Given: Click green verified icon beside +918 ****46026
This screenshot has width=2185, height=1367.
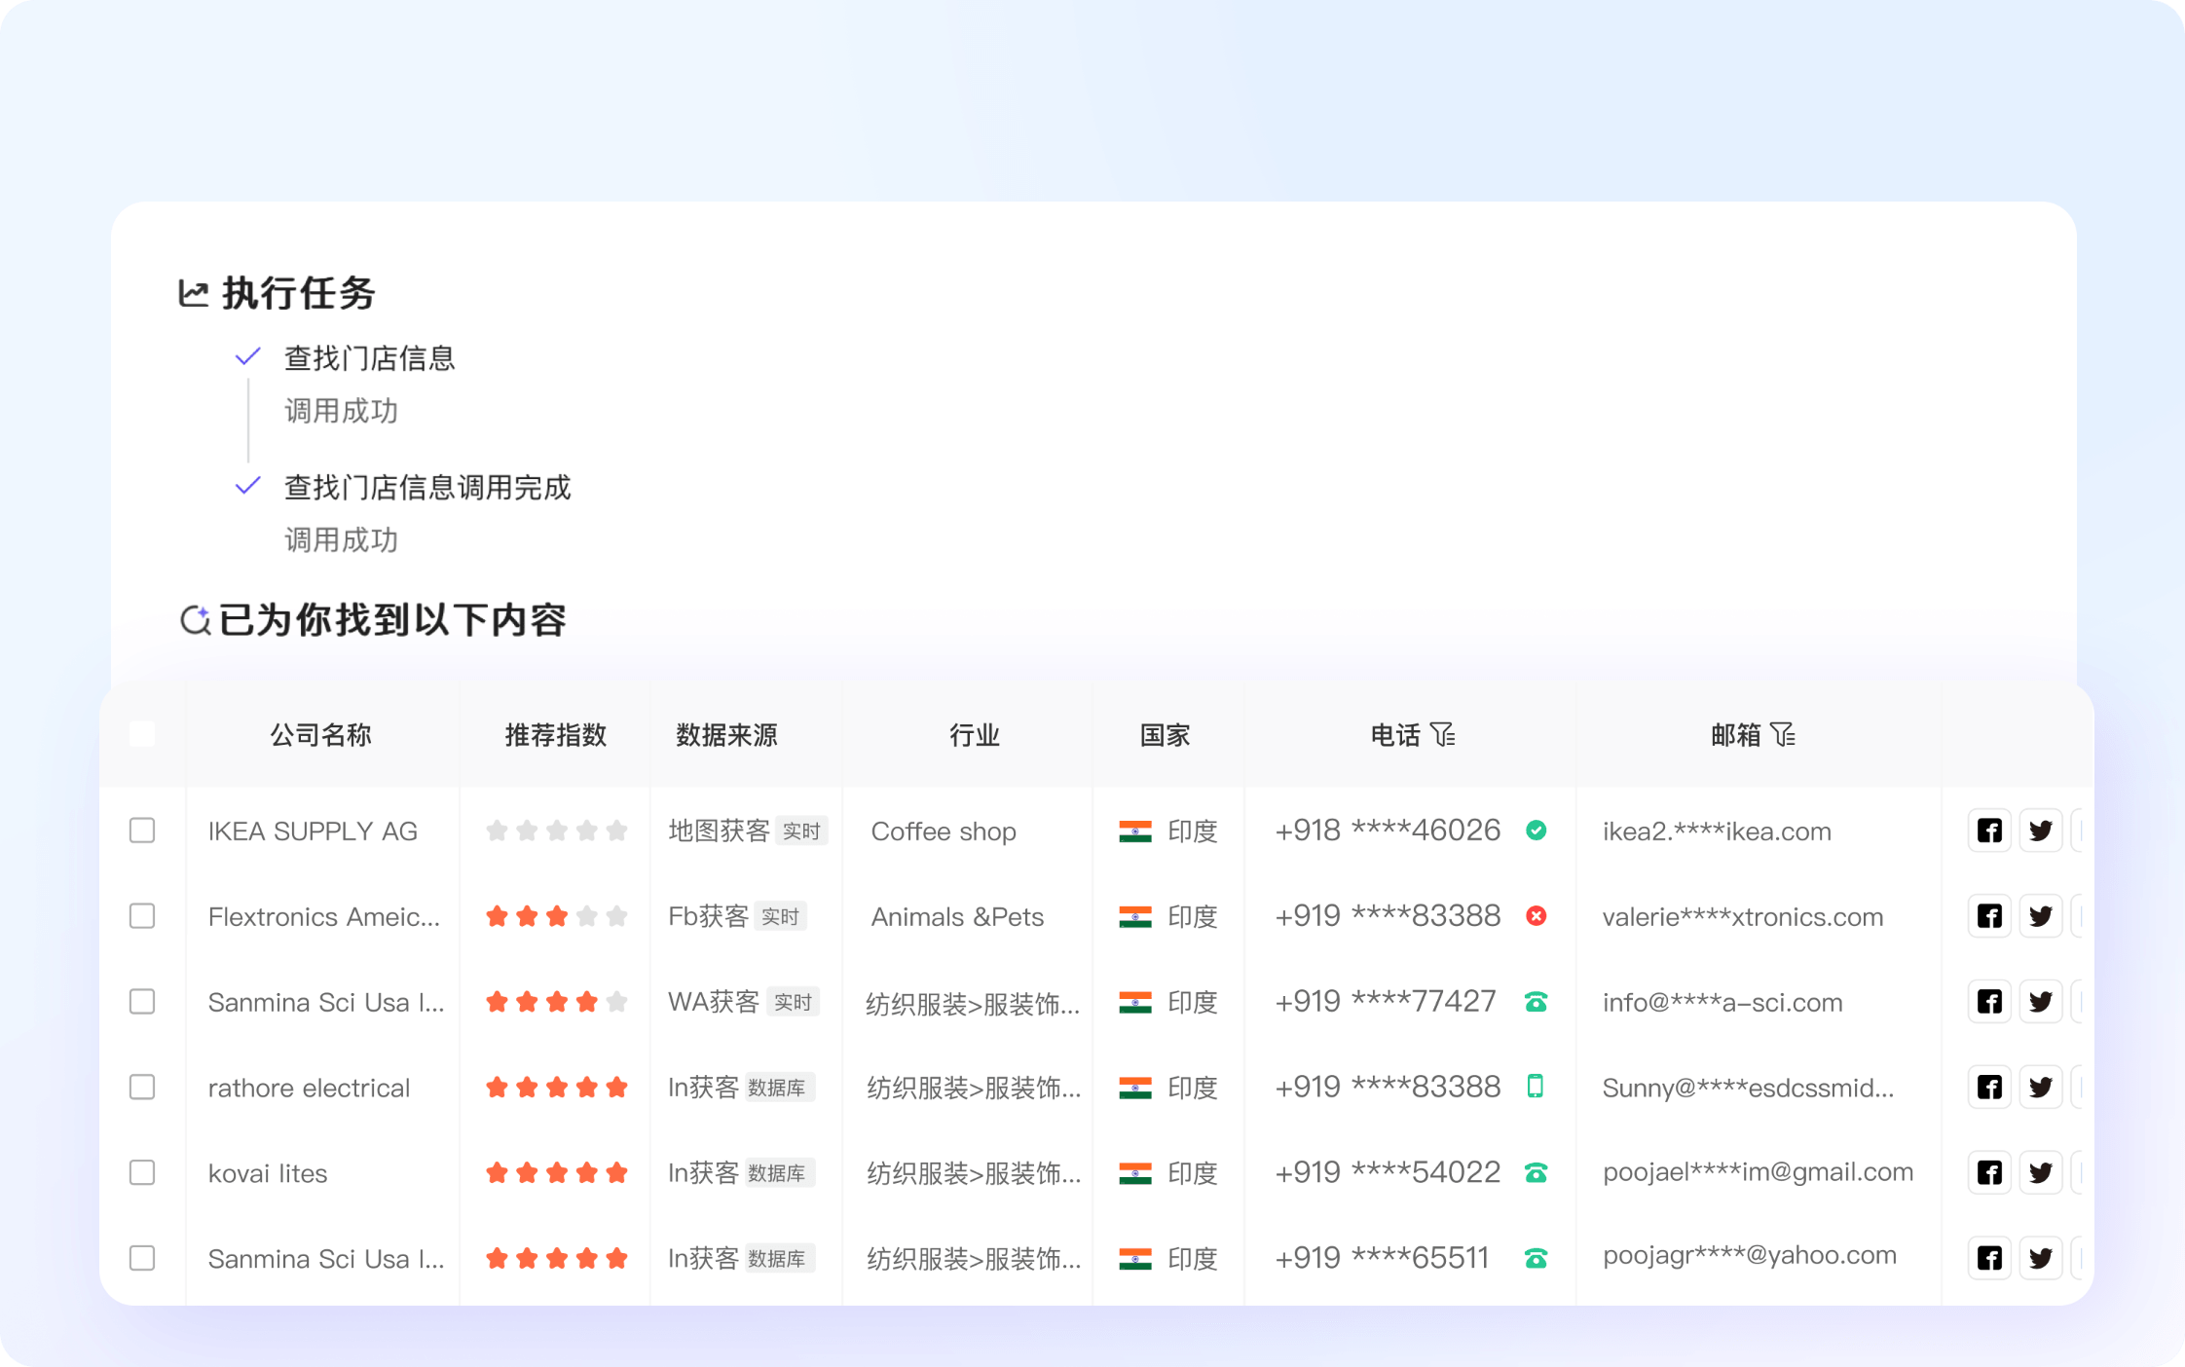Looking at the screenshot, I should pyautogui.click(x=1536, y=831).
